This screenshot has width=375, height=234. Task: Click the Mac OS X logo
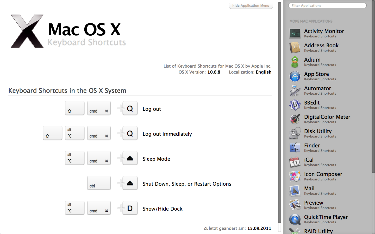coord(27,31)
